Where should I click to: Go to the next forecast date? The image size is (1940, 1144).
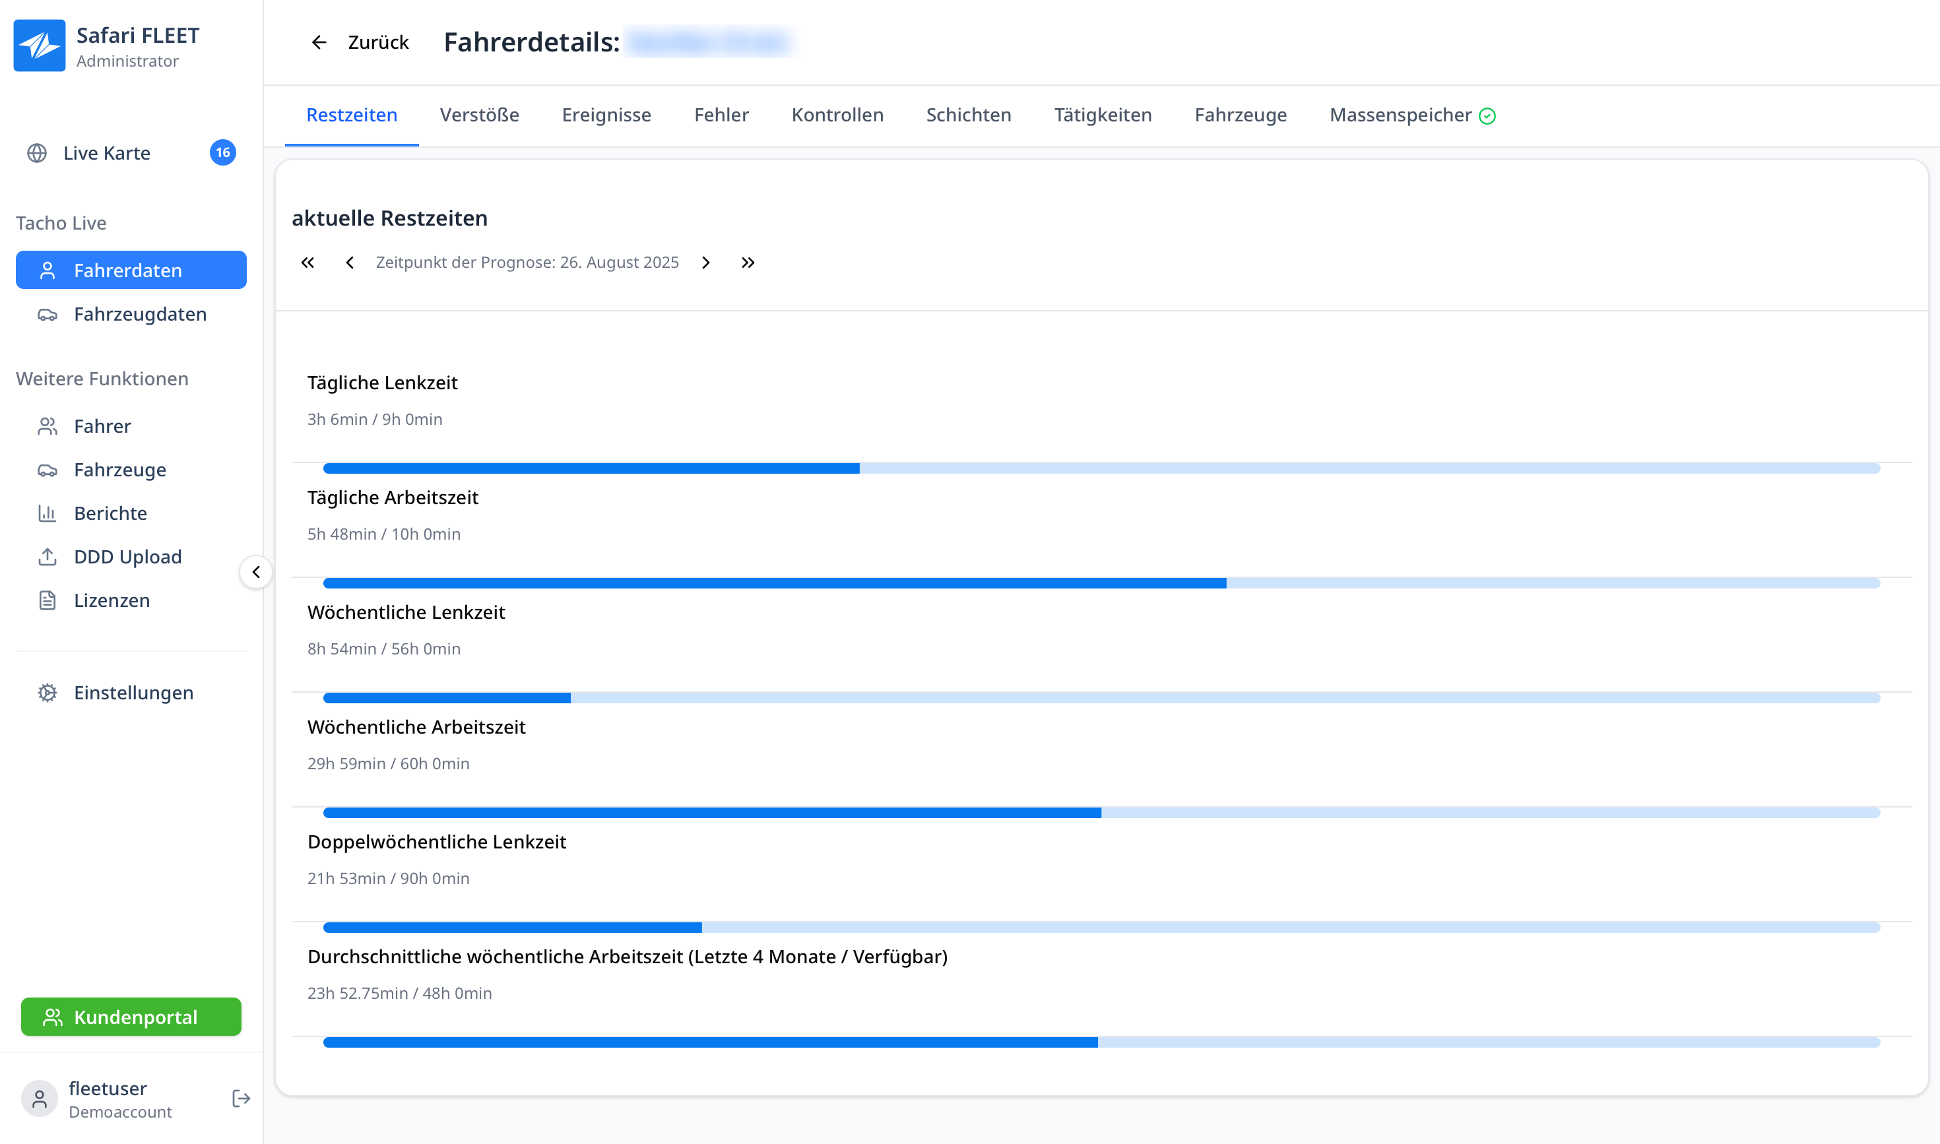point(705,263)
